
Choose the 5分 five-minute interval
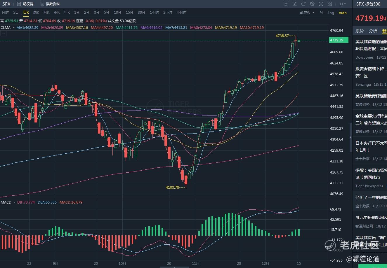(x=107, y=13)
